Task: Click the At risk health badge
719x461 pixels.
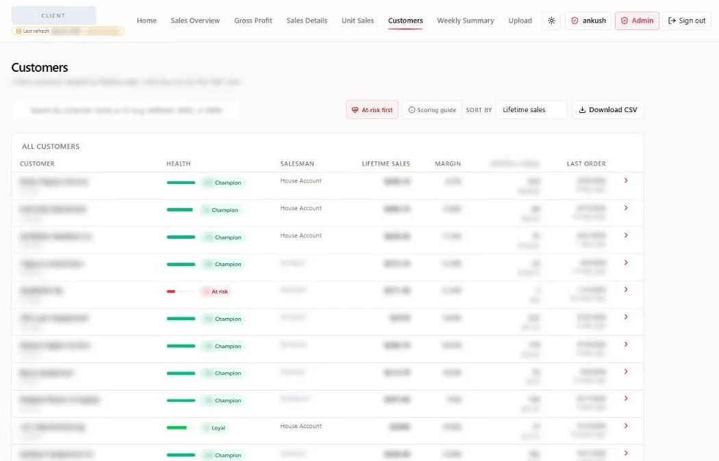Action: (216, 291)
